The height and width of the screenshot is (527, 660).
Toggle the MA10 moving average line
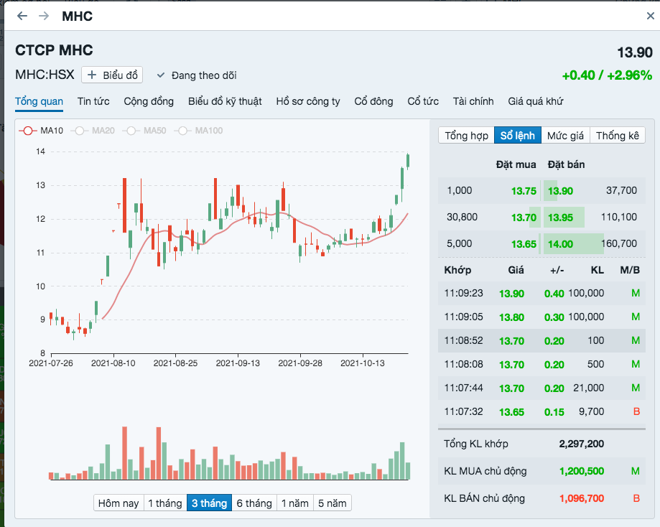pyautogui.click(x=41, y=131)
